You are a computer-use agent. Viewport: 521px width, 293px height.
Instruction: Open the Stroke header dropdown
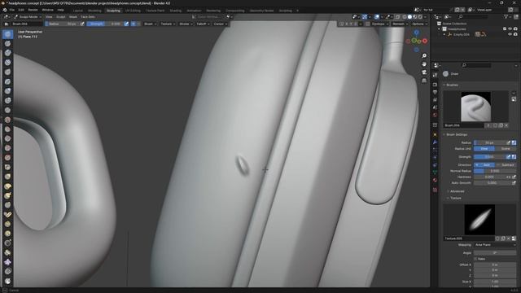point(186,24)
